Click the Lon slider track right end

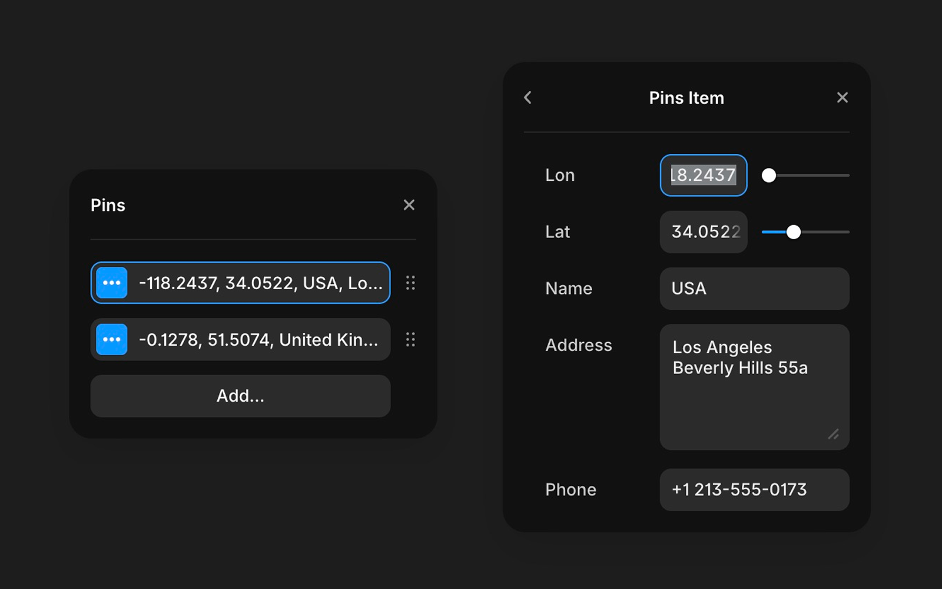coord(845,176)
